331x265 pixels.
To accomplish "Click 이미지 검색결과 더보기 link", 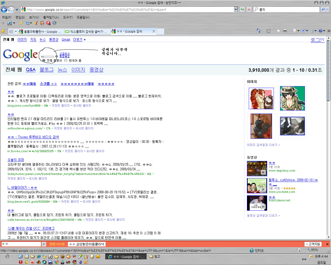I will [x=263, y=145].
